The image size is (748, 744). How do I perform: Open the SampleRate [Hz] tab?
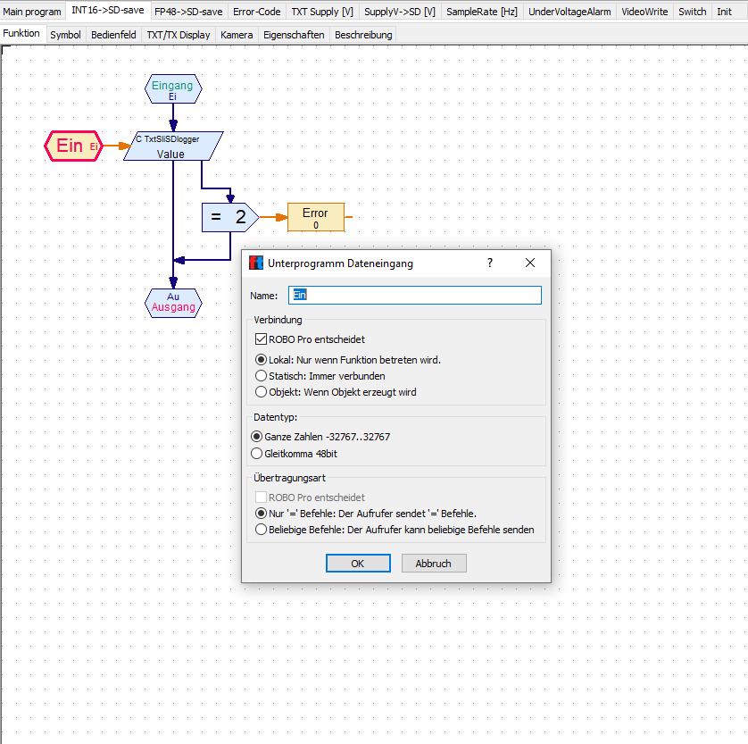tap(482, 12)
